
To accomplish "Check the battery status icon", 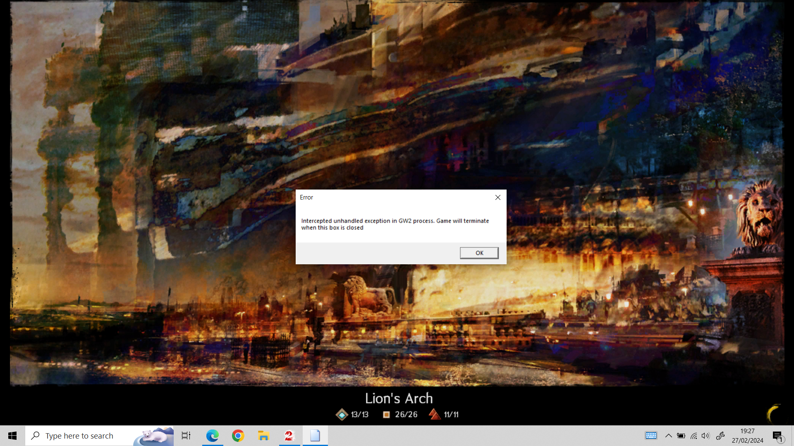I will click(x=681, y=436).
